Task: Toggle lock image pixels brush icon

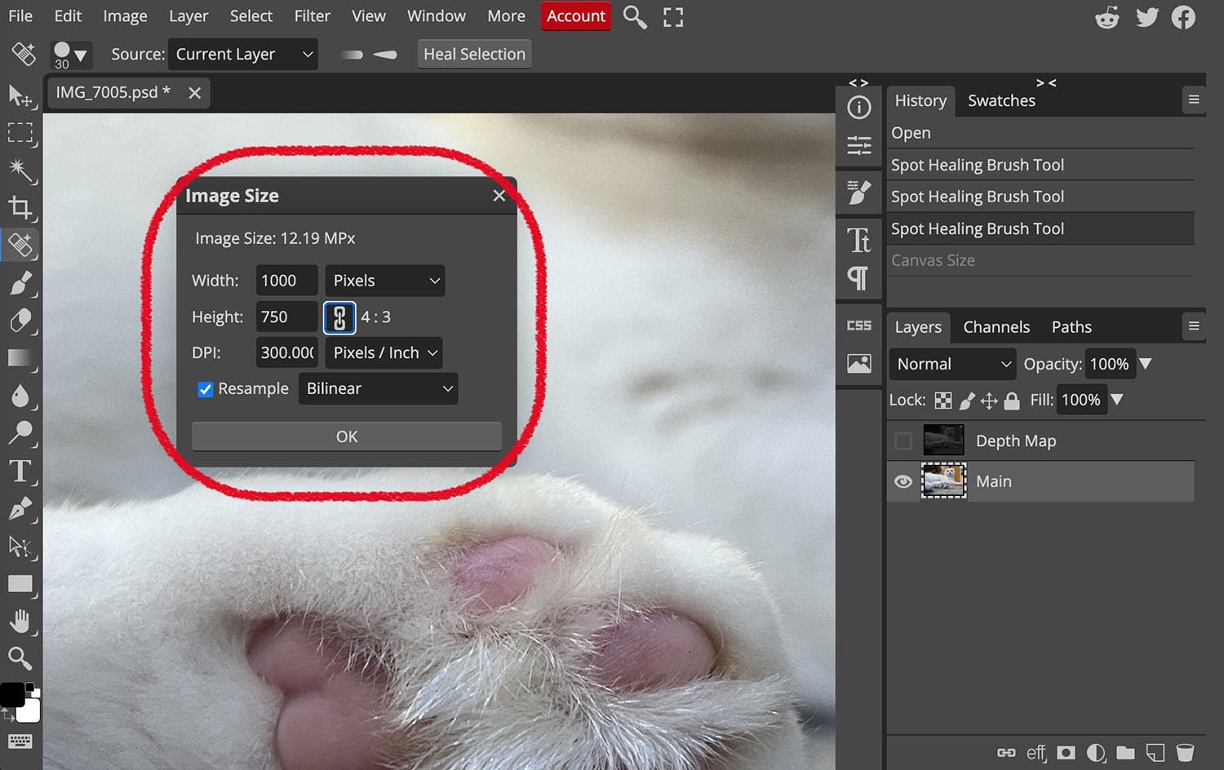Action: pyautogui.click(x=967, y=400)
